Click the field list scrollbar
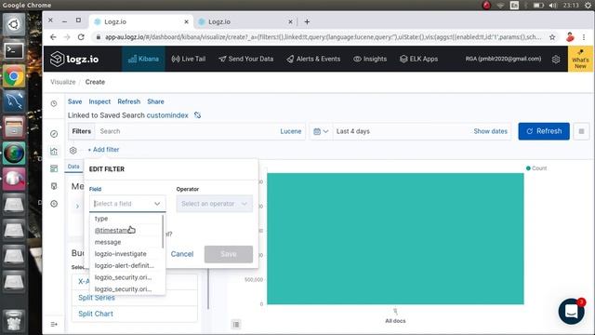The height and width of the screenshot is (335, 595). click(x=164, y=231)
